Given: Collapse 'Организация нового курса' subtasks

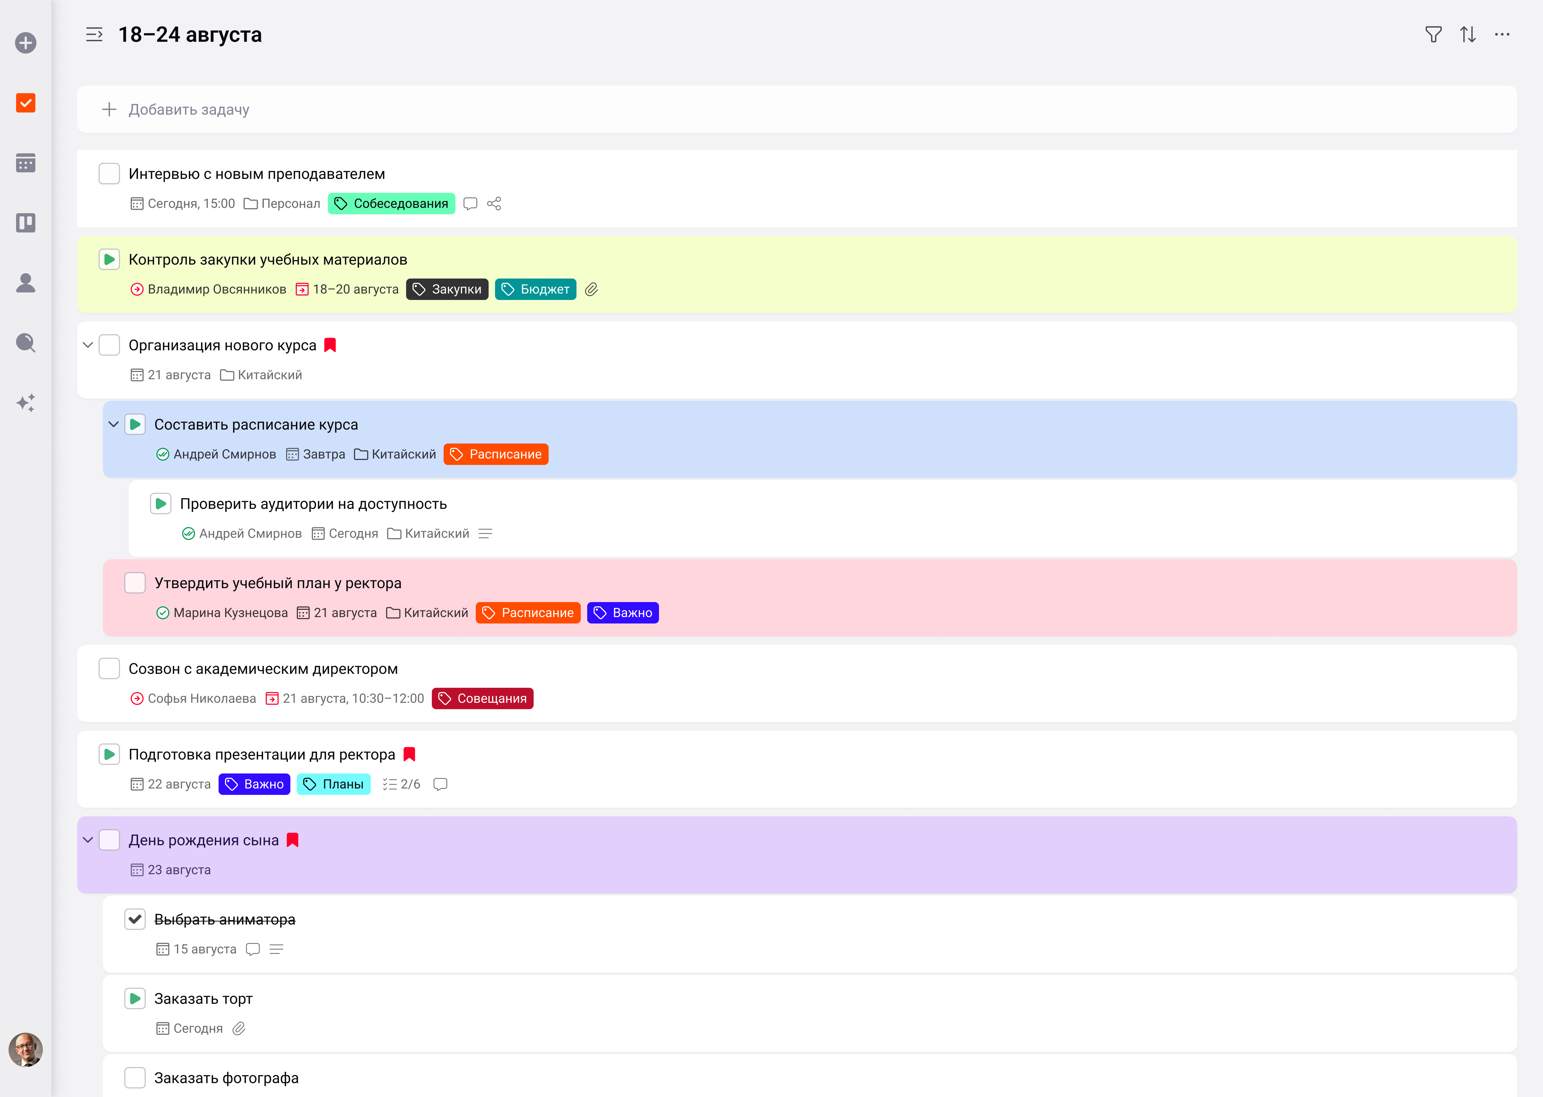Looking at the screenshot, I should coord(88,345).
